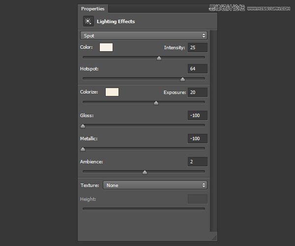Image resolution: width=295 pixels, height=246 pixels.
Task: Click the Intensity value field
Action: coord(198,47)
